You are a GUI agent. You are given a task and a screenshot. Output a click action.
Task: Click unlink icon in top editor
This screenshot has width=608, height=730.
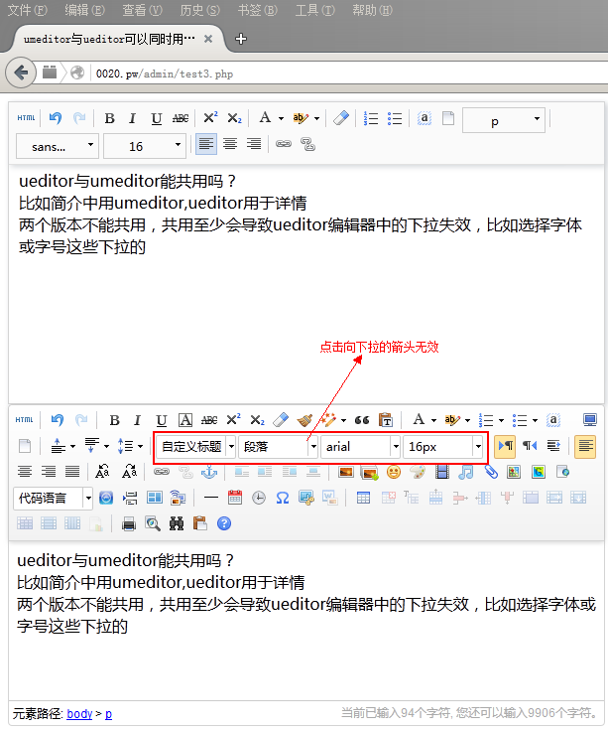click(x=307, y=144)
